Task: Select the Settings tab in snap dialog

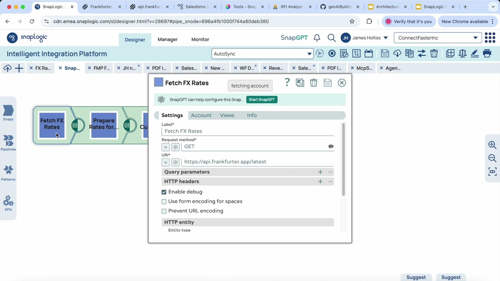Action: [172, 115]
